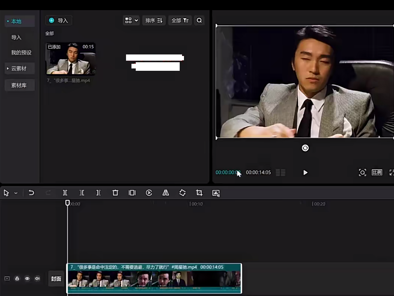Screen dimensions: 394x296
Task: Mute the main track audio
Action: (x=37, y=278)
